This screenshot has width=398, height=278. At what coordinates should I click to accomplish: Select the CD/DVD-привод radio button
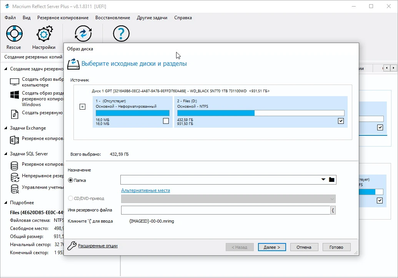pos(70,198)
